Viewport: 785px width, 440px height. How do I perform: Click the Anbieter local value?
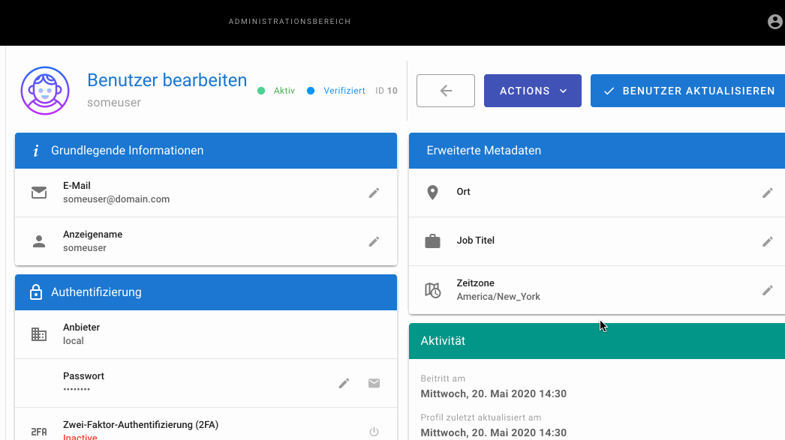(x=73, y=340)
